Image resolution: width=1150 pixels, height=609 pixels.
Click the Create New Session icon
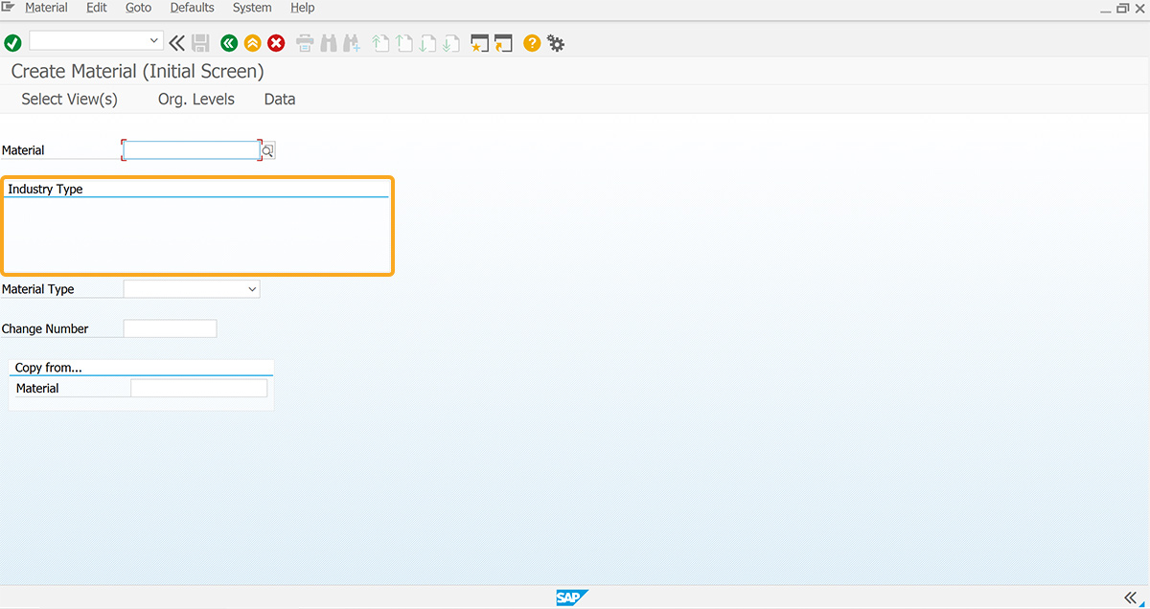click(x=480, y=43)
